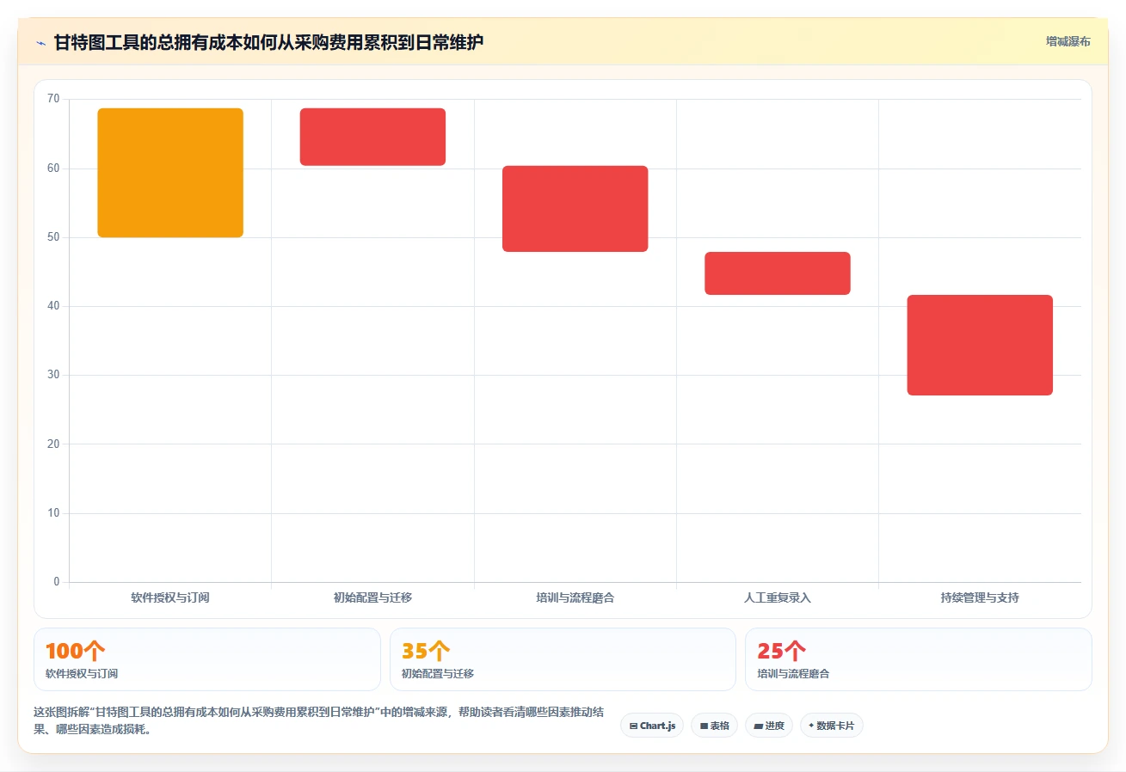The width and height of the screenshot is (1126, 772).
Task: Click the 25个 value text
Action: click(782, 651)
